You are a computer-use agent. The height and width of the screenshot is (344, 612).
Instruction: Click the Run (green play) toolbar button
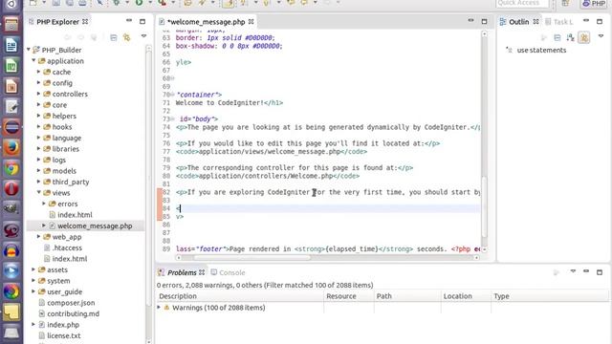(x=140, y=3)
